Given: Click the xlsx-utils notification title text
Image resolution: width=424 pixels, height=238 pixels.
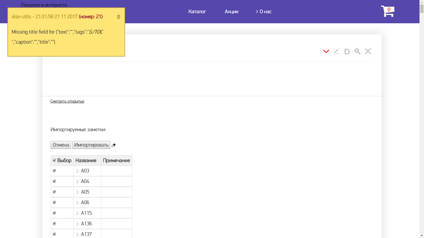Looking at the screenshot, I should coord(57,16).
